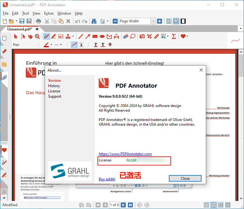Open Find with binoculars icon
The height and width of the screenshot is (209, 244).
(x=94, y=21)
